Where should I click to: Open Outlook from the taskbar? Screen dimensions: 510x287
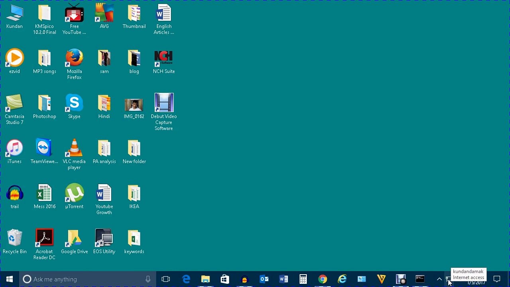coord(264,279)
